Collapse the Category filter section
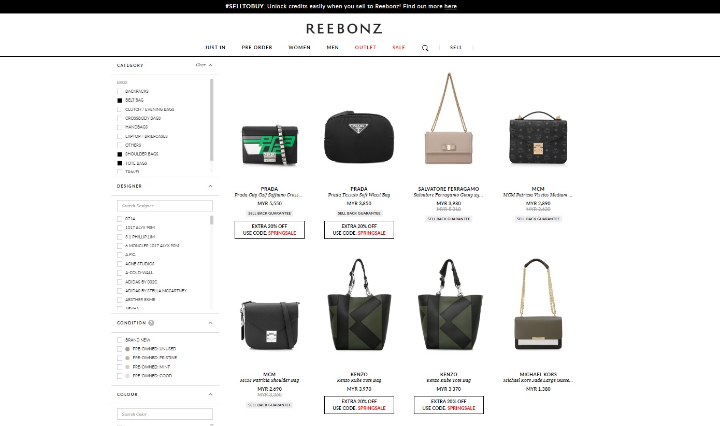 (x=211, y=65)
